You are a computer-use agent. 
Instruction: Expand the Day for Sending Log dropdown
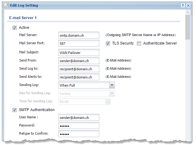(112, 93)
